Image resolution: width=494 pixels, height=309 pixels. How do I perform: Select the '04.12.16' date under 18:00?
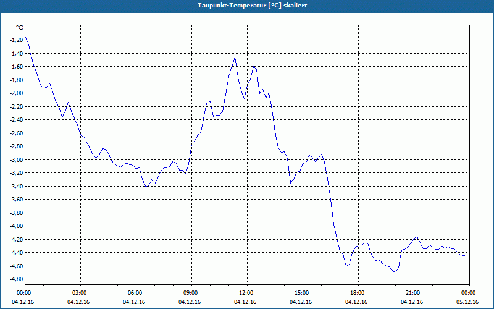(x=356, y=302)
